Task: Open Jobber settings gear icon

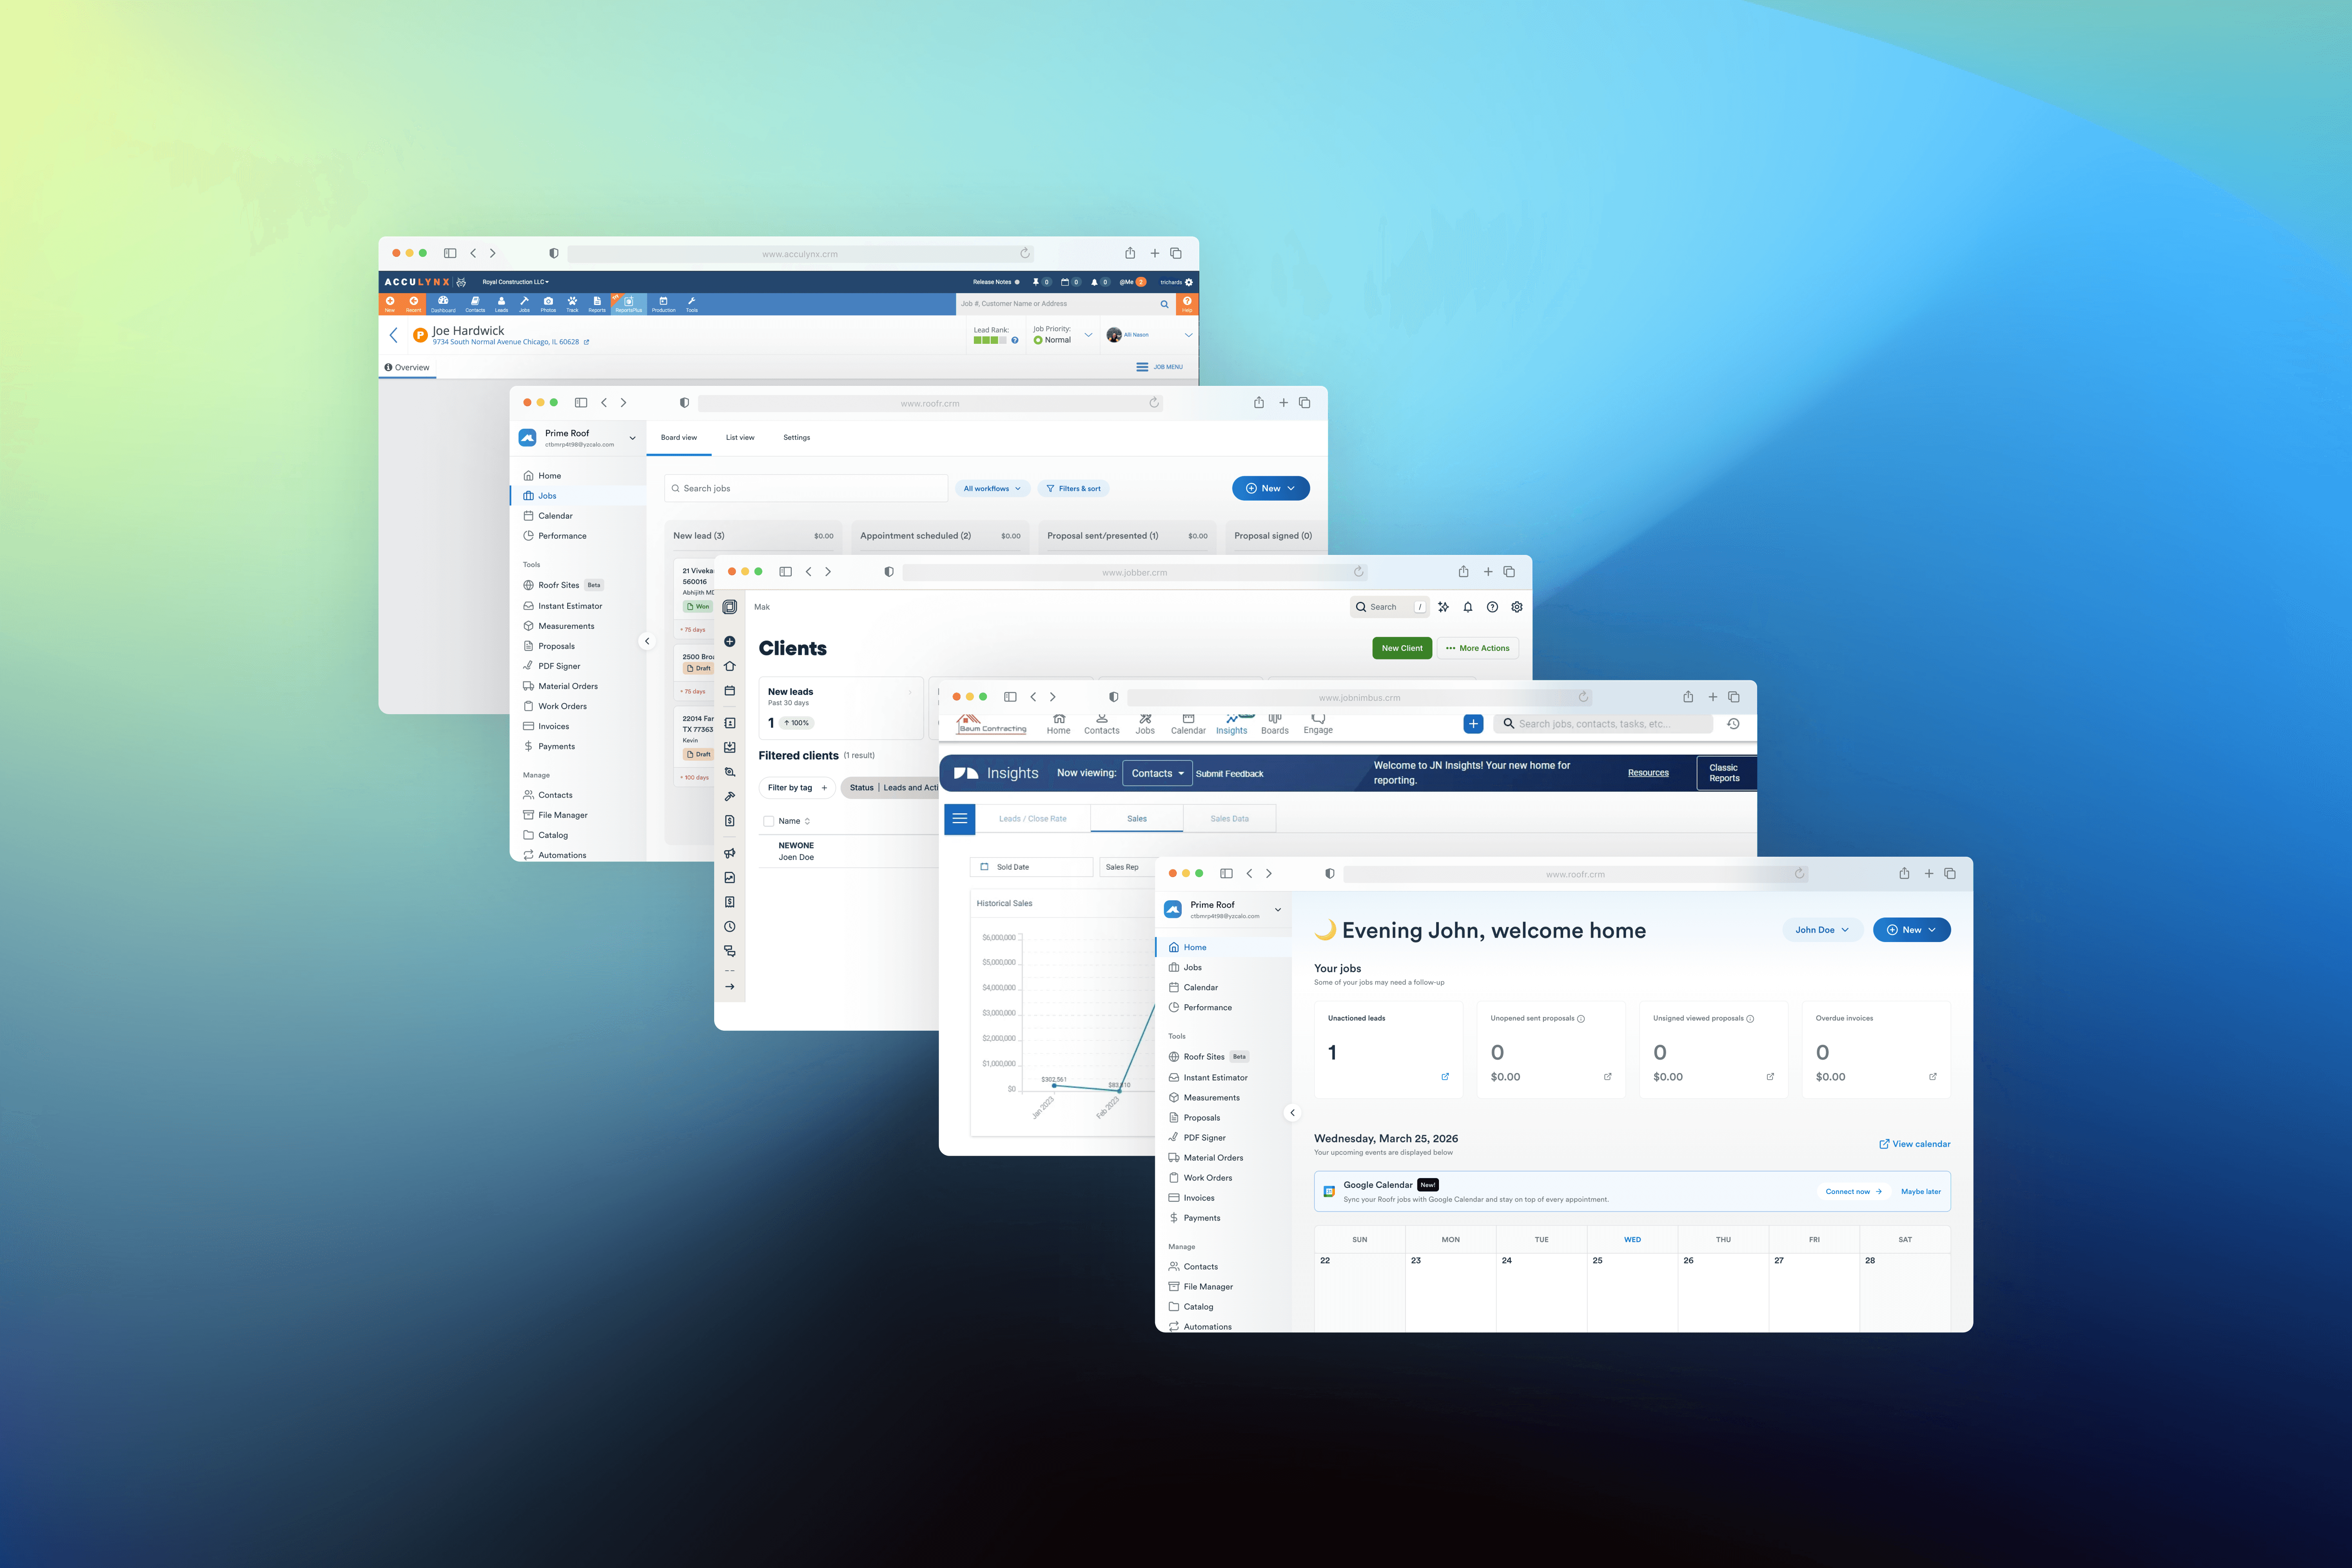Action: tap(1516, 607)
